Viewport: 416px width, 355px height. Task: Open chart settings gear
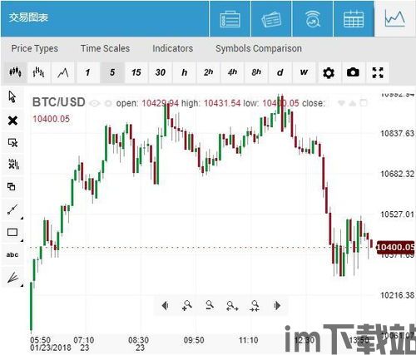tap(329, 72)
